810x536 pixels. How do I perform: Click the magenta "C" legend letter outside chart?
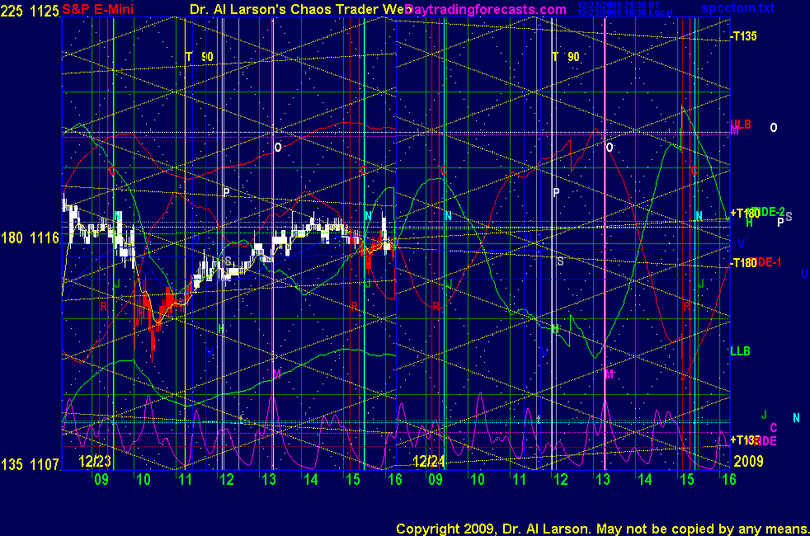coord(774,427)
